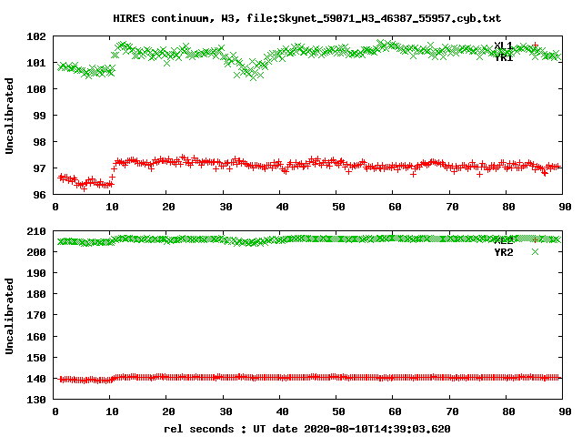The height and width of the screenshot is (437, 582).
Task: Click the red plus marker beside XL1 legend
Action: [535, 45]
